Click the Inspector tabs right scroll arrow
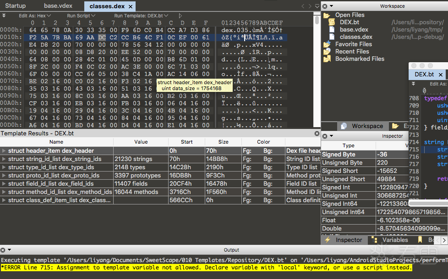Screen dimensions: 448x279 (x=444, y=241)
